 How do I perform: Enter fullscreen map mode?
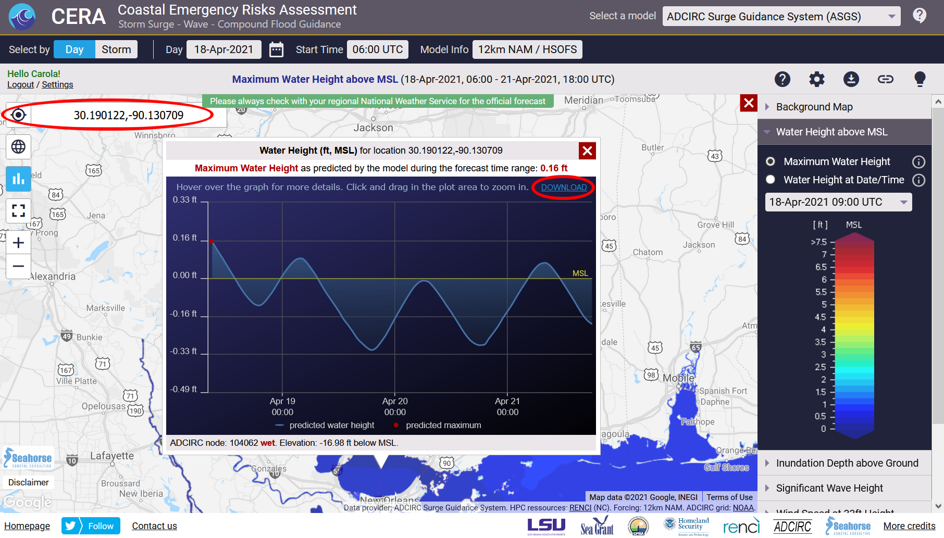click(18, 210)
